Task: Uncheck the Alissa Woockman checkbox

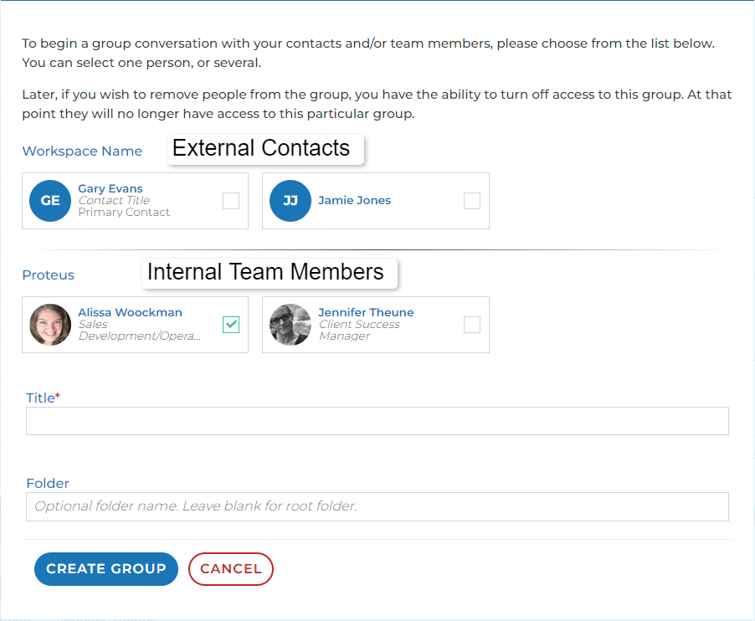Action: coord(231,325)
